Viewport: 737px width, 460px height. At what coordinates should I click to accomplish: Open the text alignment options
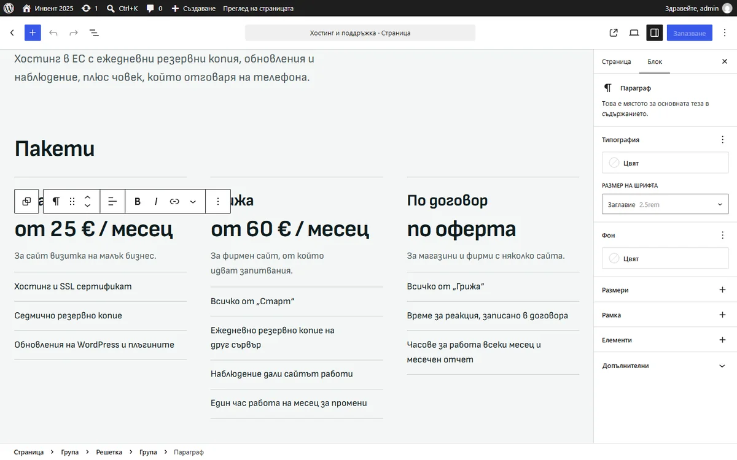(112, 201)
